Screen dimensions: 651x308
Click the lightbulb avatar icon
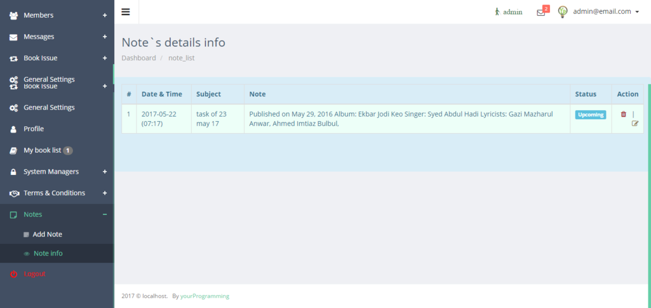[562, 11]
